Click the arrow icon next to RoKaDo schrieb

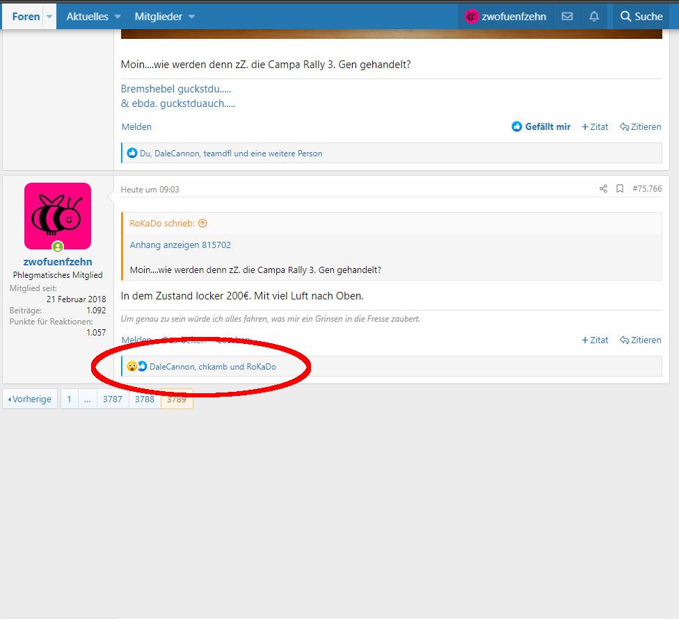[x=202, y=223]
